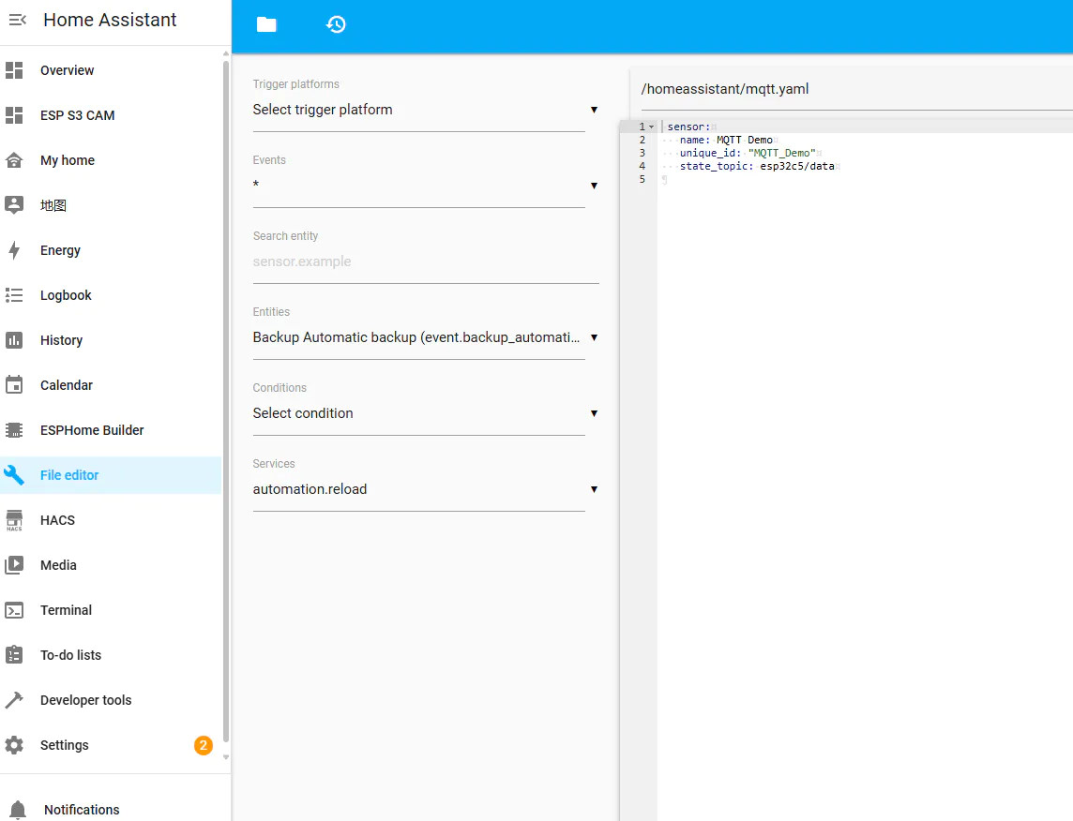Click the 地图 label in sidebar
The width and height of the screenshot is (1073, 821).
(x=53, y=205)
